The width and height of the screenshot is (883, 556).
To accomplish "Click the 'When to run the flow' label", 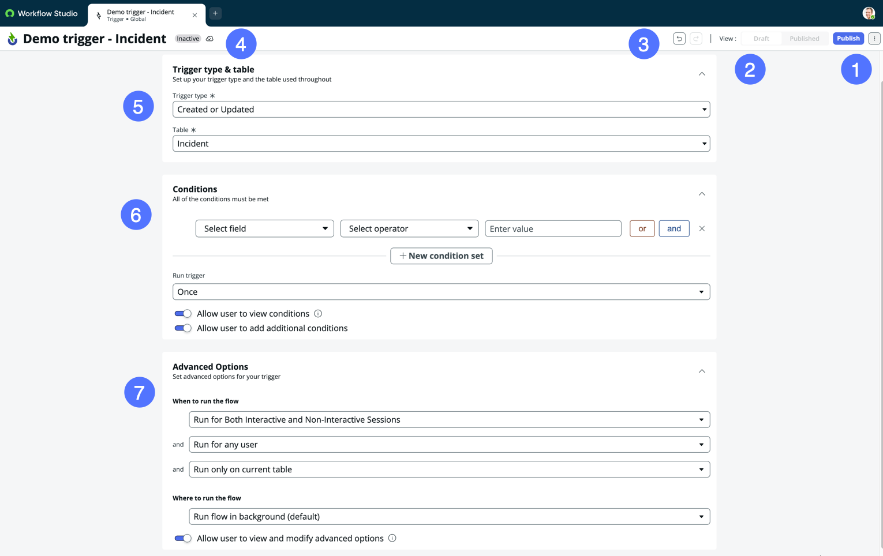I will pos(205,401).
